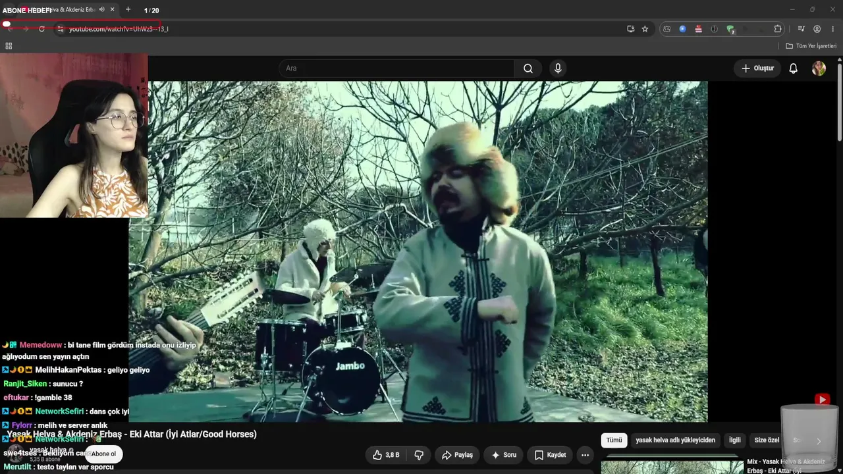Click the Paylaş share button
The width and height of the screenshot is (843, 474).
pyautogui.click(x=457, y=455)
